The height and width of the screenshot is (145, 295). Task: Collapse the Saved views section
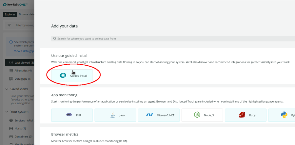point(7,89)
